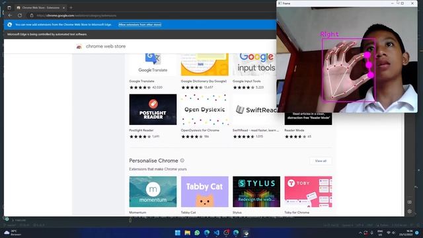Image resolution: width=423 pixels, height=238 pixels.
Task: Open the tab actions menu icon in Edge
Action: click(x=9, y=8)
